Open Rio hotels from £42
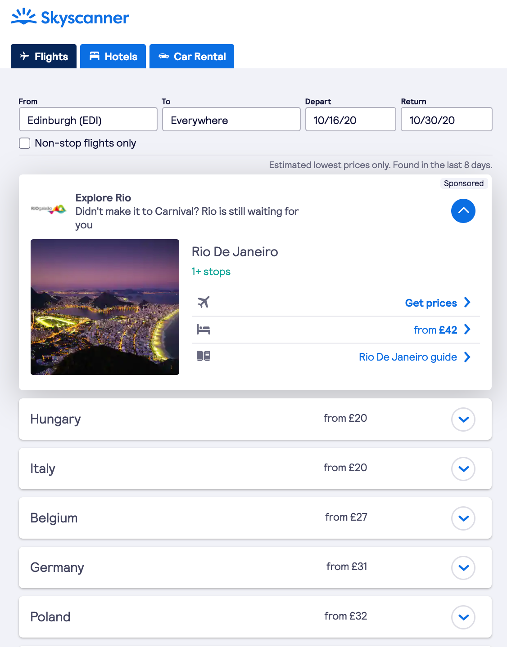Screen dimensions: 507x647 click(435, 330)
